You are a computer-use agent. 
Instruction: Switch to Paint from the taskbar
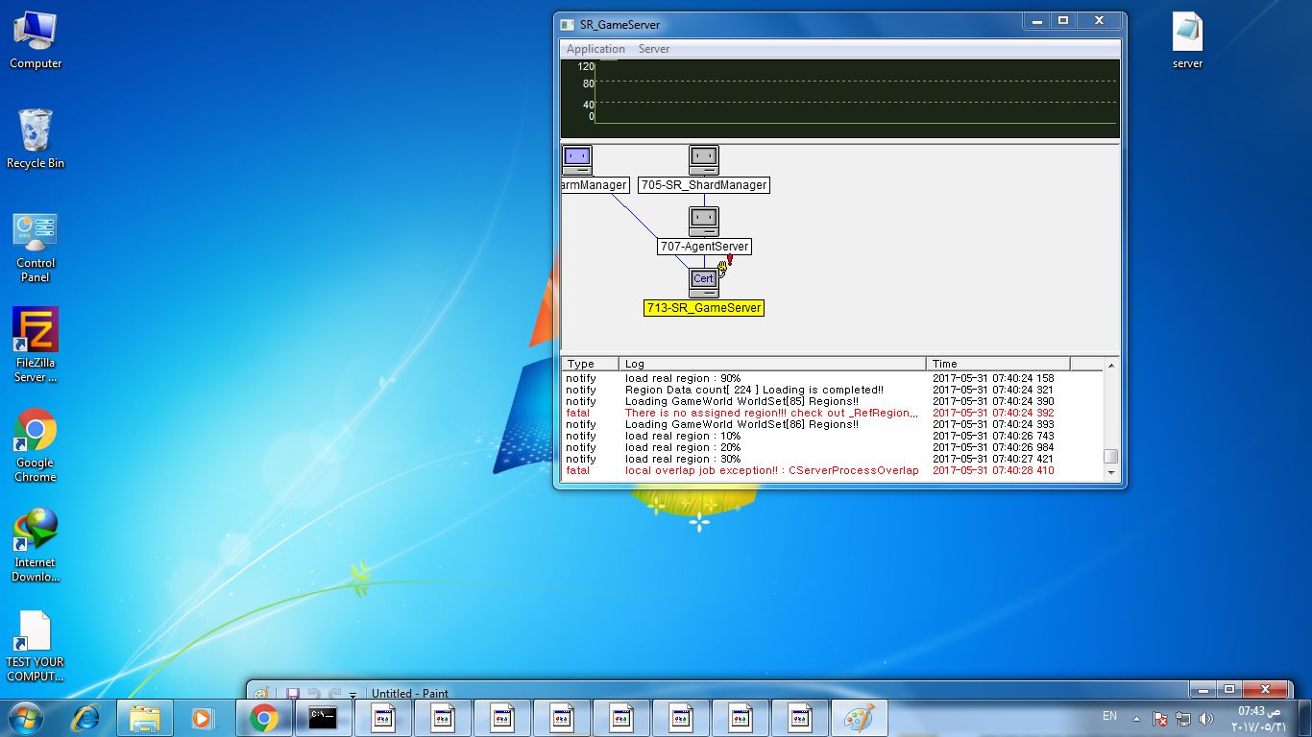click(859, 718)
